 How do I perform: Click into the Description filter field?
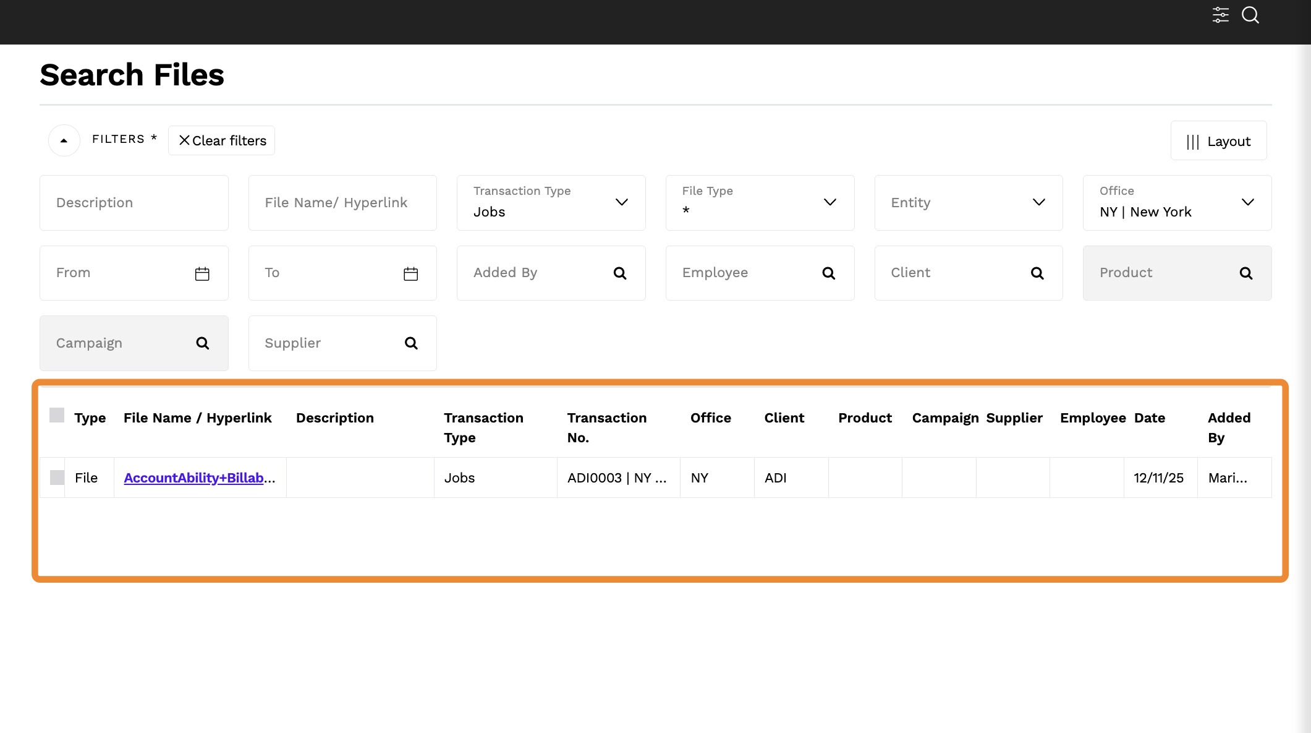(x=134, y=203)
